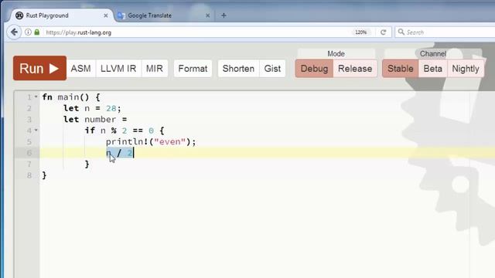Select Release mode
The image size is (495, 278).
pos(355,69)
